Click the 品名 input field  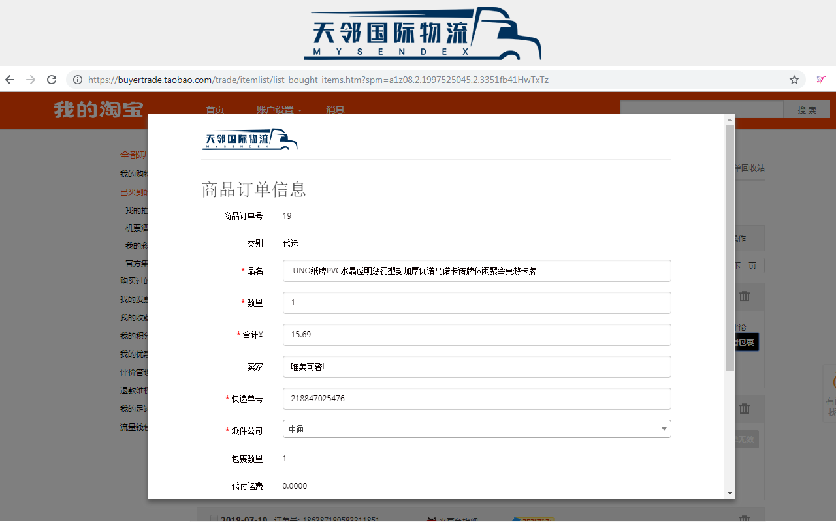coord(477,271)
